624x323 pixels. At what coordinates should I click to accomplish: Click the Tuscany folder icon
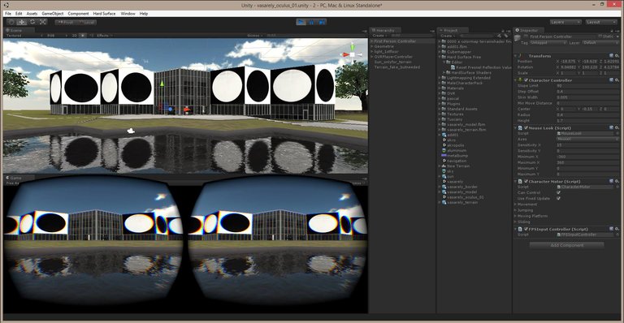click(x=444, y=119)
